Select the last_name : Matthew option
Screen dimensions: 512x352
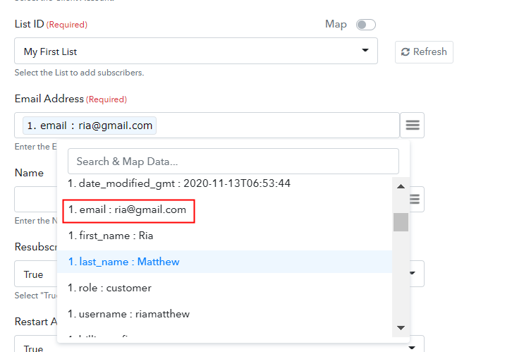[x=225, y=262]
